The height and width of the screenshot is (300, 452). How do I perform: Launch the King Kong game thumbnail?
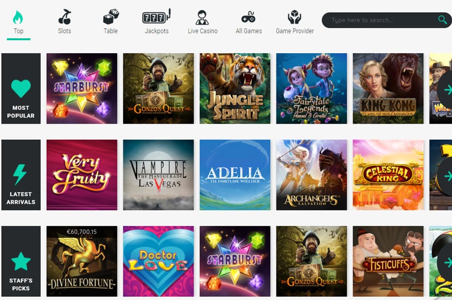click(388, 88)
